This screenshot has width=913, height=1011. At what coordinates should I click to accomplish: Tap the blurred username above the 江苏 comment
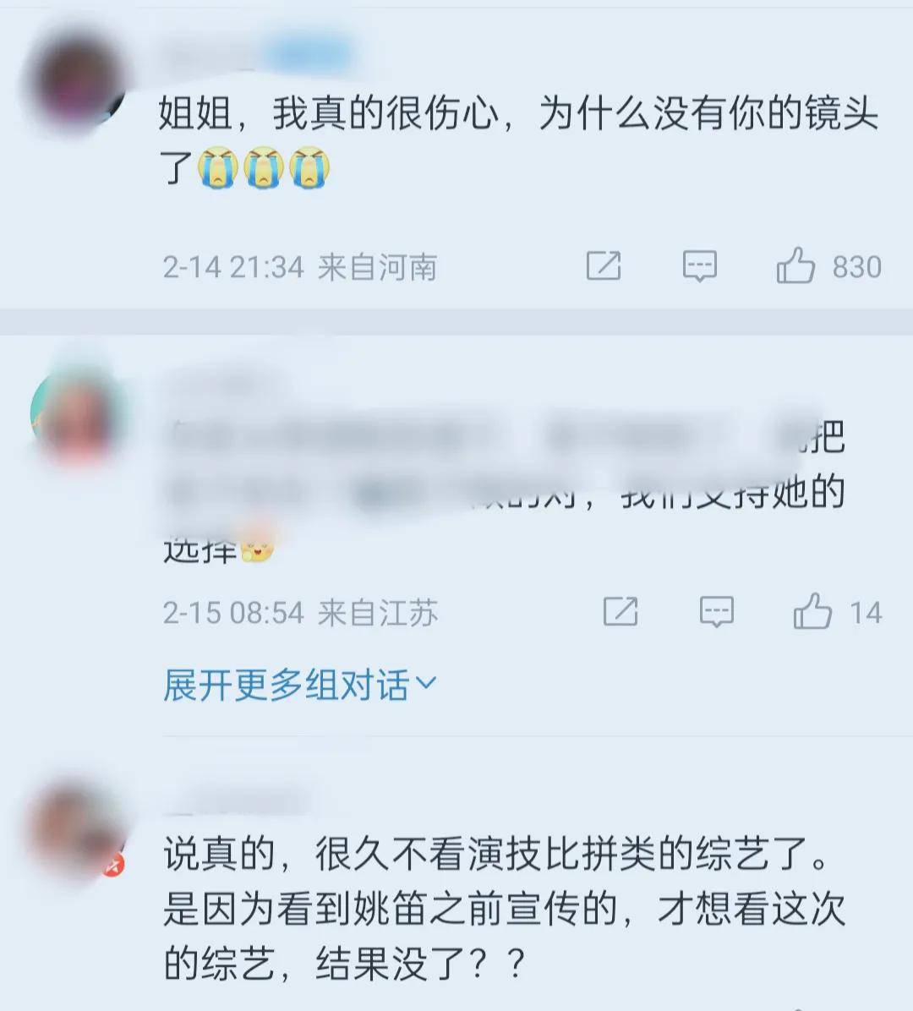(x=219, y=385)
